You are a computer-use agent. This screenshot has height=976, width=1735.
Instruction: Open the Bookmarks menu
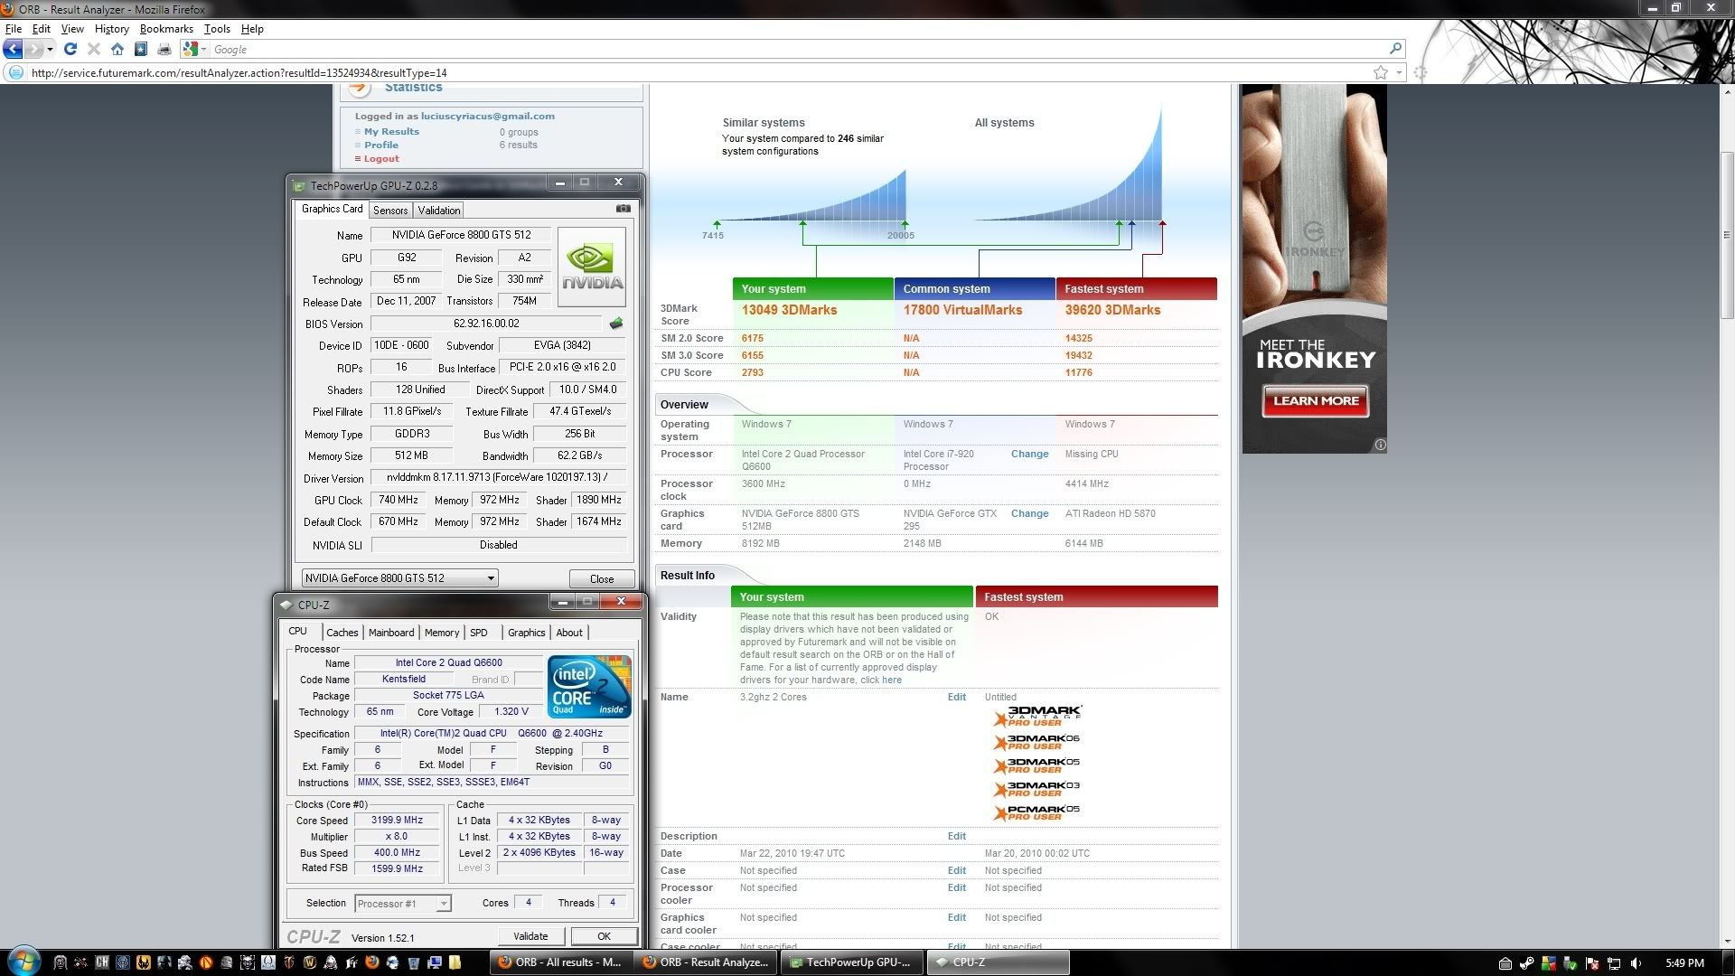[166, 29]
